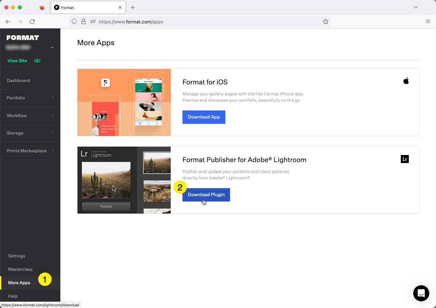Click the Lightroom plugin preview image
The image size is (436, 308).
coord(124,180)
